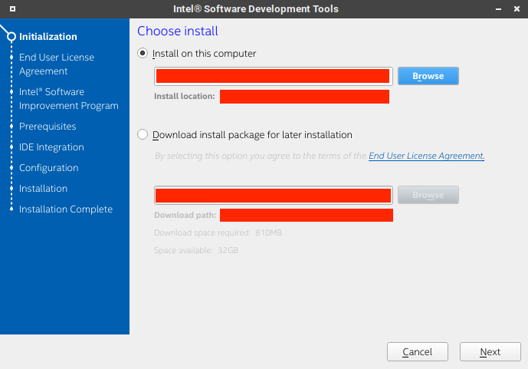Select Configuration step in sidebar
Viewport: 528px width, 369px height.
[49, 168]
